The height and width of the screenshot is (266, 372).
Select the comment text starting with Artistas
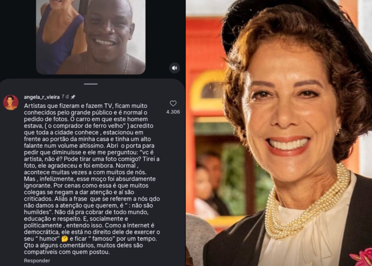92,179
